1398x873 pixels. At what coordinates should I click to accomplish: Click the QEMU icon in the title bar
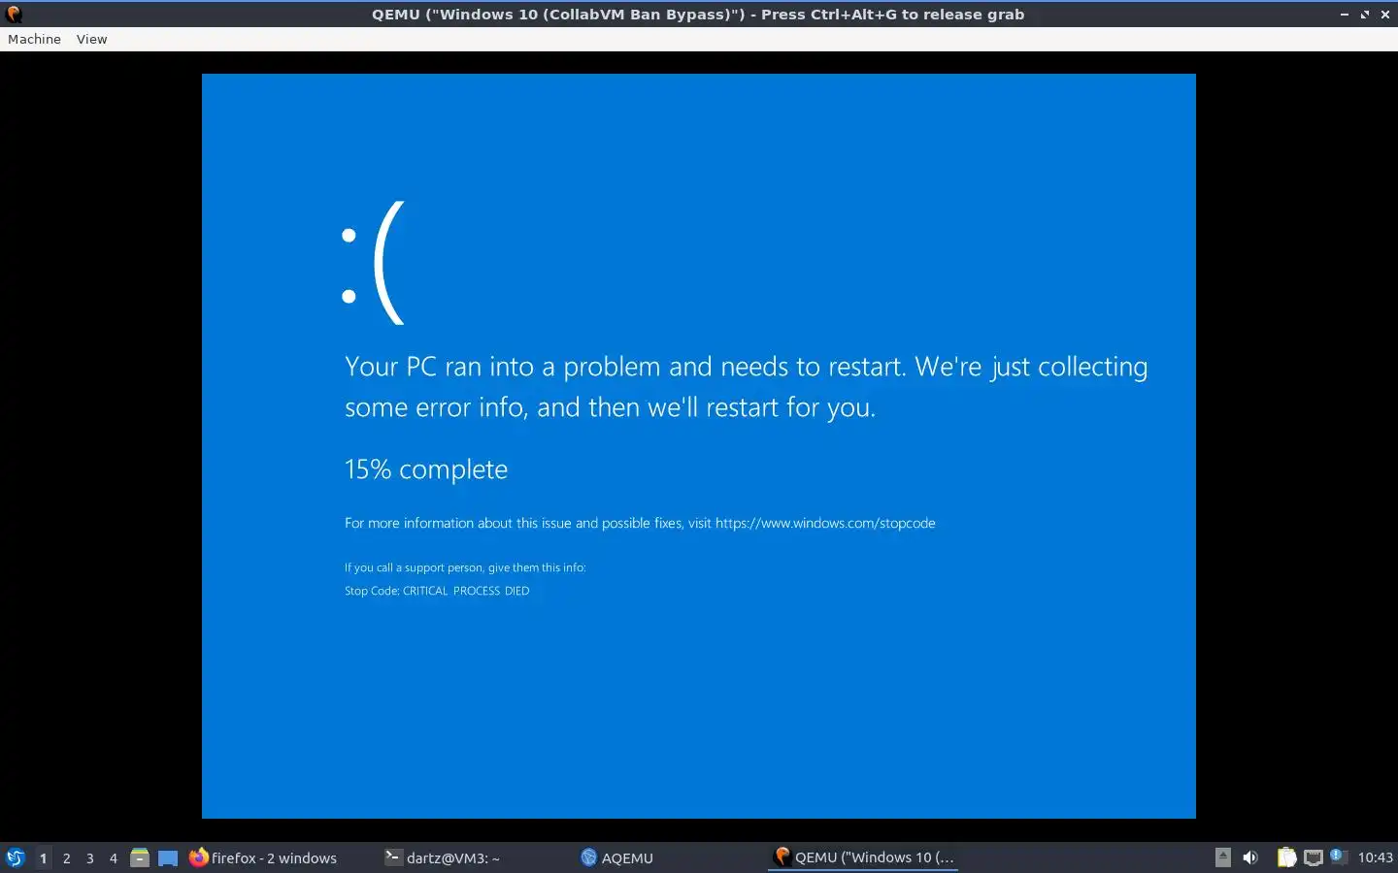14,14
